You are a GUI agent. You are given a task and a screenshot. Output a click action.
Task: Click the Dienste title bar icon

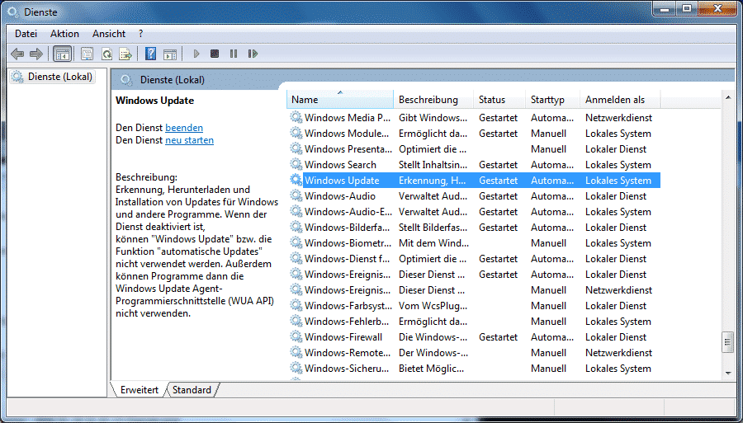point(12,12)
